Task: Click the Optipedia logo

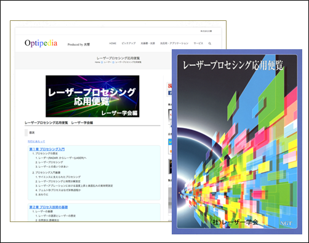Action: coord(41,43)
